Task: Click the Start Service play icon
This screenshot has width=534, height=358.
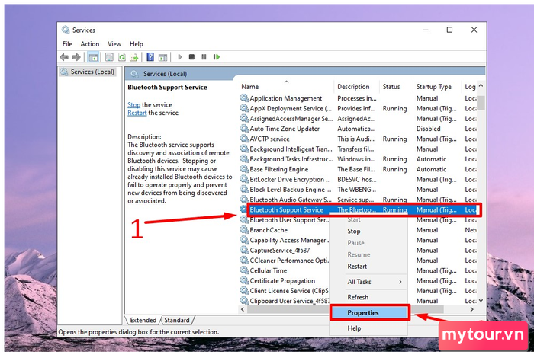Action: click(180, 57)
